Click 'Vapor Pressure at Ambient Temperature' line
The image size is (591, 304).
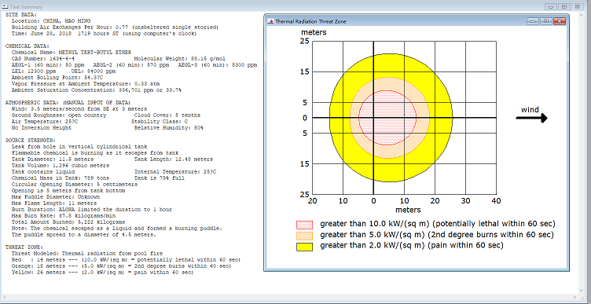pyautogui.click(x=86, y=83)
